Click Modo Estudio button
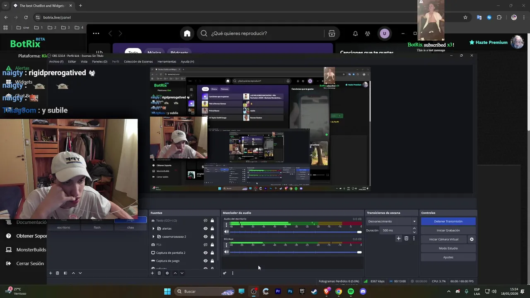 [x=448, y=248]
